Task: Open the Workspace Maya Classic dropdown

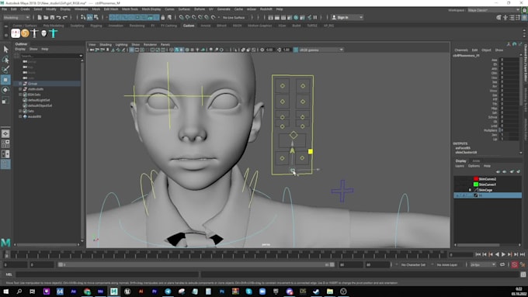Action: tap(494, 10)
